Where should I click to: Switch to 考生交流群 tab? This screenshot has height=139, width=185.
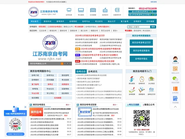134,105
